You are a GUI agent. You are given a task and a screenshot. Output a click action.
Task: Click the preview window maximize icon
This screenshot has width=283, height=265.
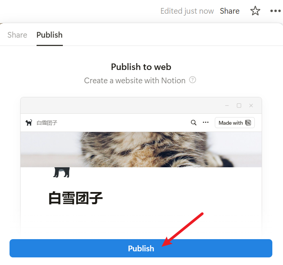pyautogui.click(x=239, y=105)
